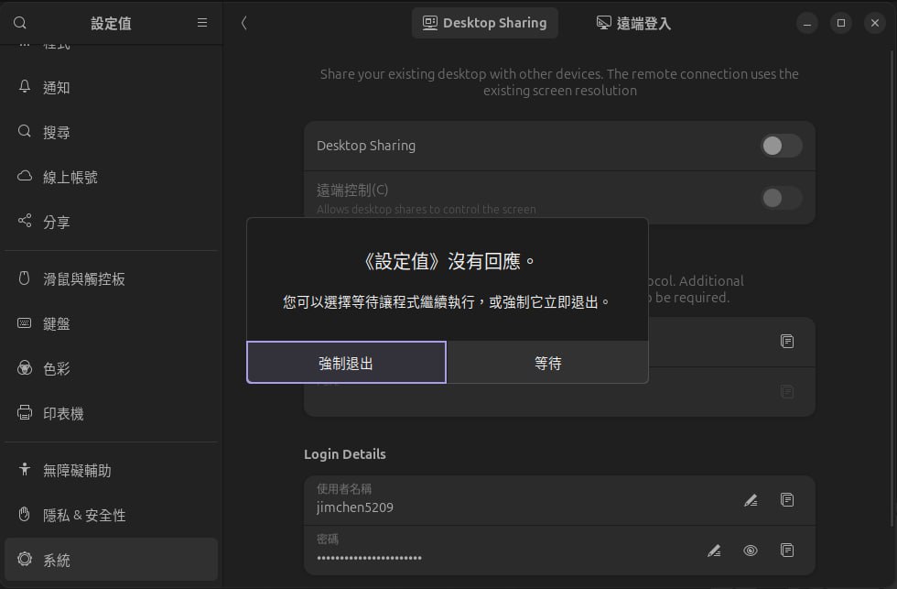The height and width of the screenshot is (589, 897).
Task: Switch to the 遠端登入 tab
Action: pyautogui.click(x=633, y=23)
